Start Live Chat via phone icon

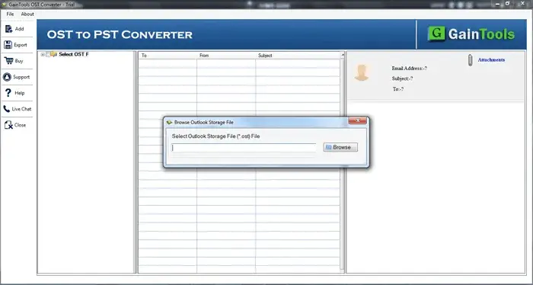pyautogui.click(x=6, y=109)
